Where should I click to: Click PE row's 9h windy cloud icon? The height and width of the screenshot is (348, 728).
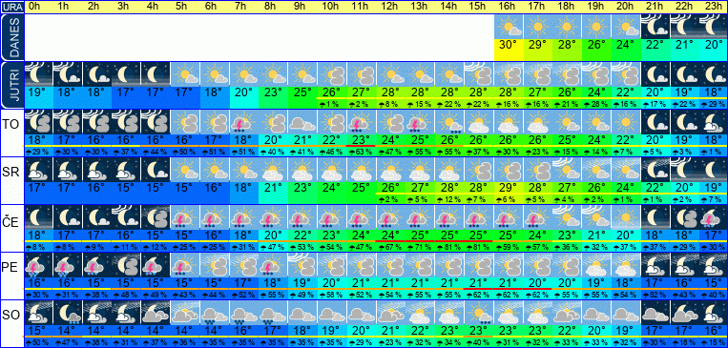click(x=302, y=265)
